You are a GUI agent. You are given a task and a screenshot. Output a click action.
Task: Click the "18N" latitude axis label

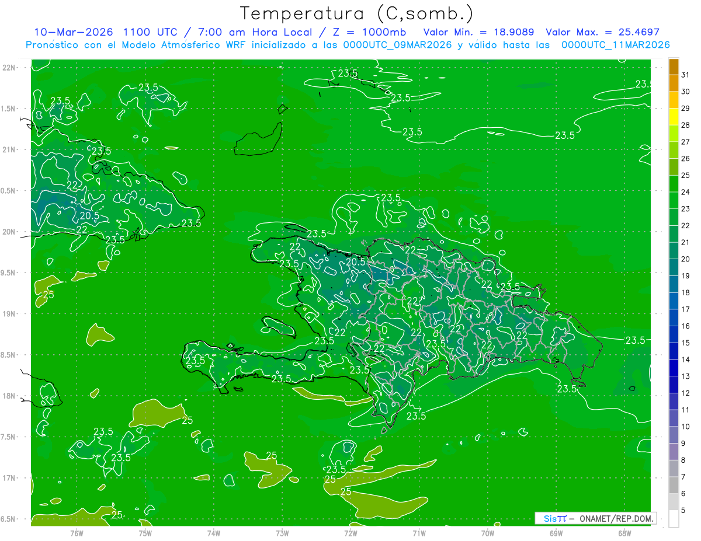[8, 396]
